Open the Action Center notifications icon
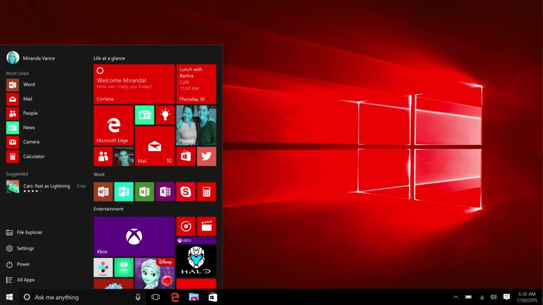This screenshot has height=305, width=543. tap(507, 297)
